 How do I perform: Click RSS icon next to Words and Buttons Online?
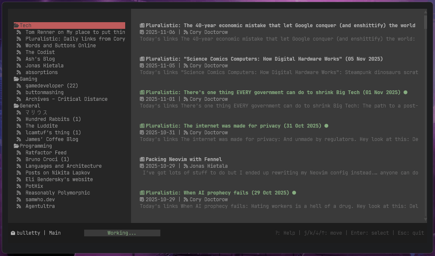pyautogui.click(x=19, y=46)
